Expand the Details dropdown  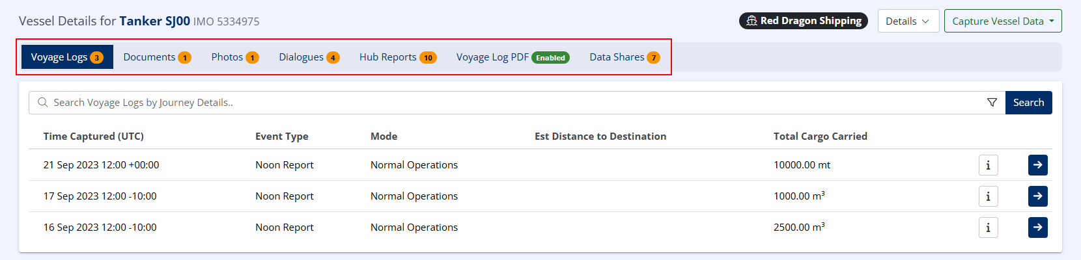coord(907,21)
